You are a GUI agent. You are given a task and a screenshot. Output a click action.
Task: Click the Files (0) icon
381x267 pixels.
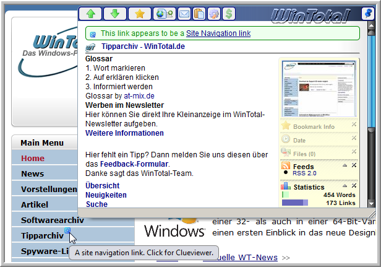(286, 152)
